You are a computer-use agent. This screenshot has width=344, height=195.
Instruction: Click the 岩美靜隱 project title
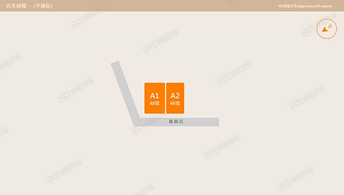pyautogui.click(x=16, y=6)
